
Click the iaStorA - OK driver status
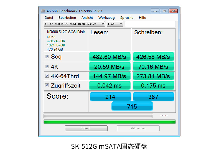click(x=56, y=41)
